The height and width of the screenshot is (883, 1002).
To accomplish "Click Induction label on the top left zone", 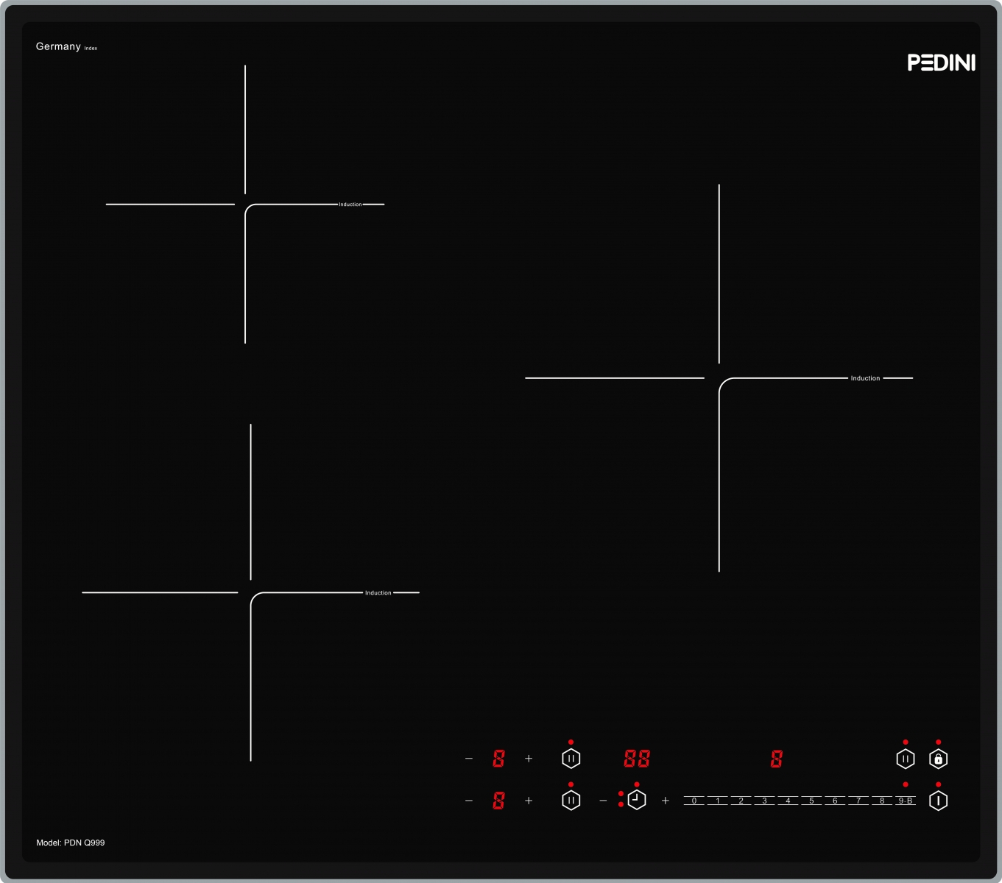I will click(350, 205).
